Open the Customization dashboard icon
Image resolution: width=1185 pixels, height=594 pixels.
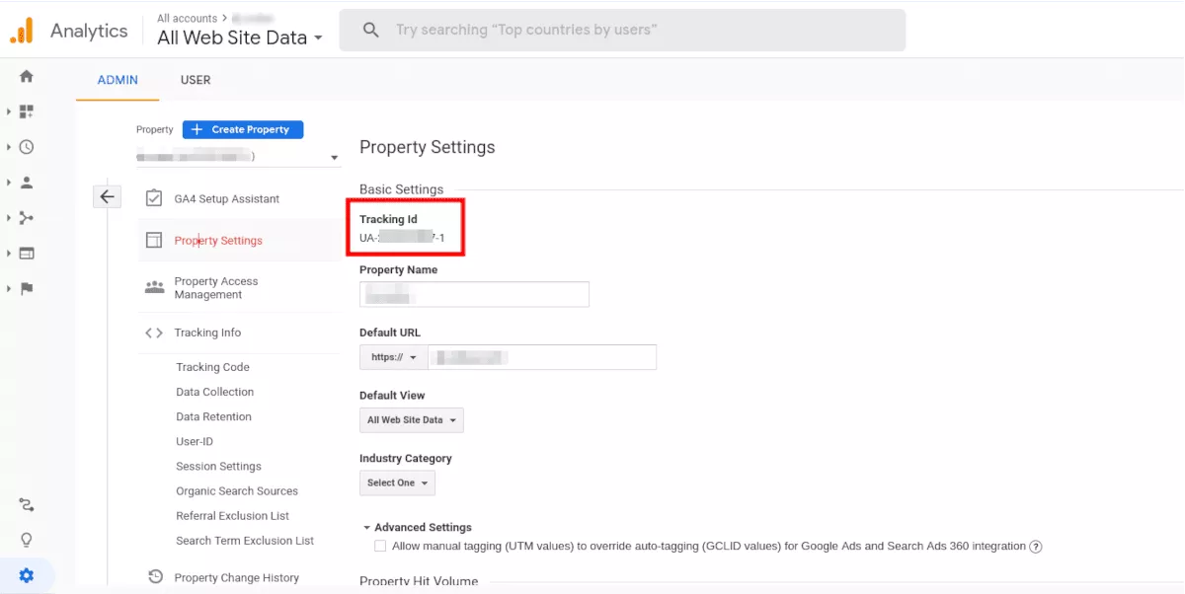(x=27, y=111)
